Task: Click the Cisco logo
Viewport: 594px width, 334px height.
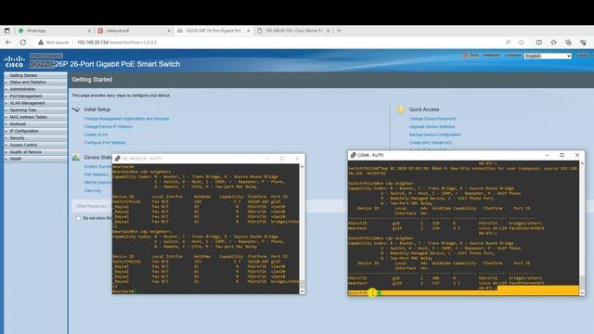Action: (x=15, y=61)
